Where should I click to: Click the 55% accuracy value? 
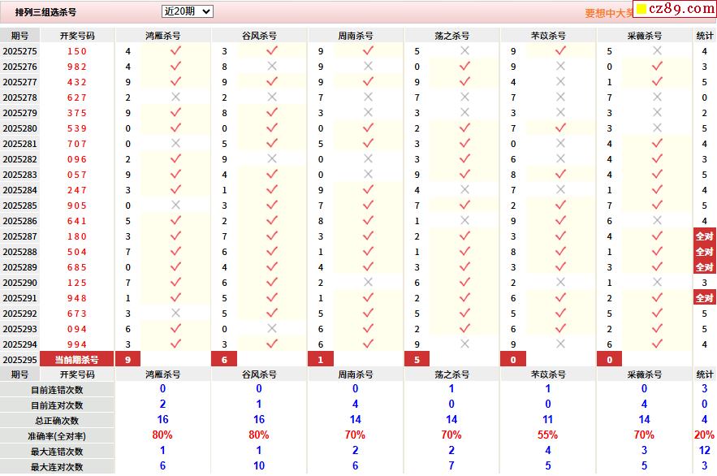[x=548, y=435]
